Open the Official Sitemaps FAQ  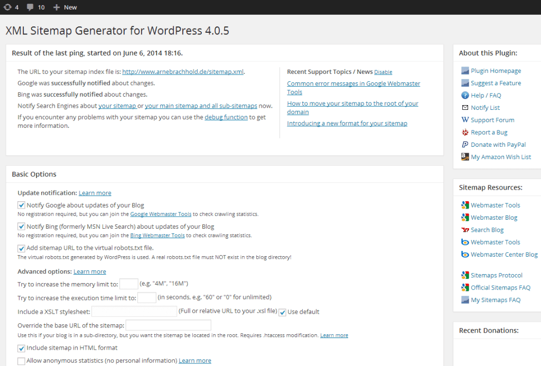coord(499,287)
